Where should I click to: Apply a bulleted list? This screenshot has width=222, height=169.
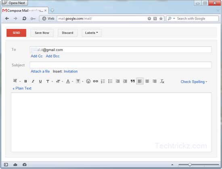[110, 81]
